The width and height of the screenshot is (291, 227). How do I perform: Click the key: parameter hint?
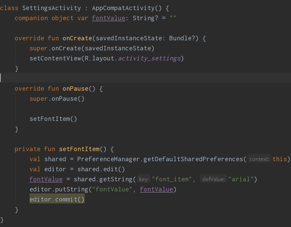tap(144, 179)
